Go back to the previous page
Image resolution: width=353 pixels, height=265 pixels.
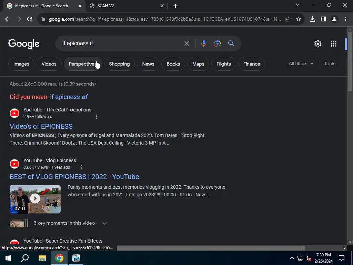point(8,19)
